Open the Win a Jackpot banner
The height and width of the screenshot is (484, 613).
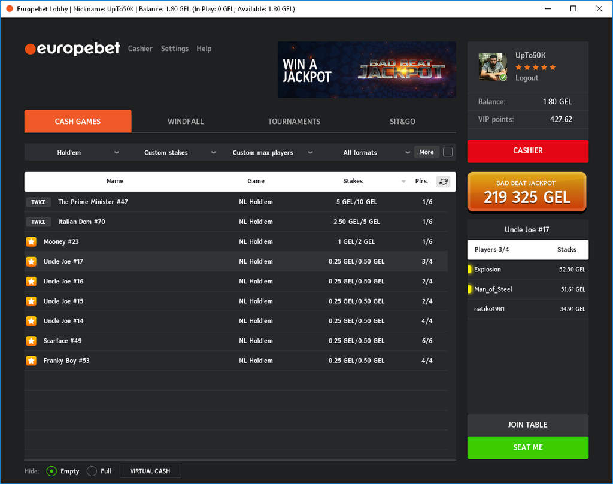point(367,69)
